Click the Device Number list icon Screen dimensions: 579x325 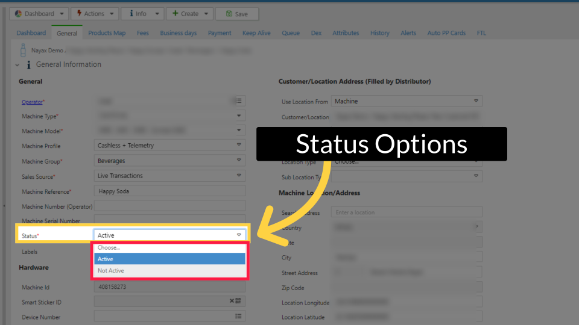(239, 316)
